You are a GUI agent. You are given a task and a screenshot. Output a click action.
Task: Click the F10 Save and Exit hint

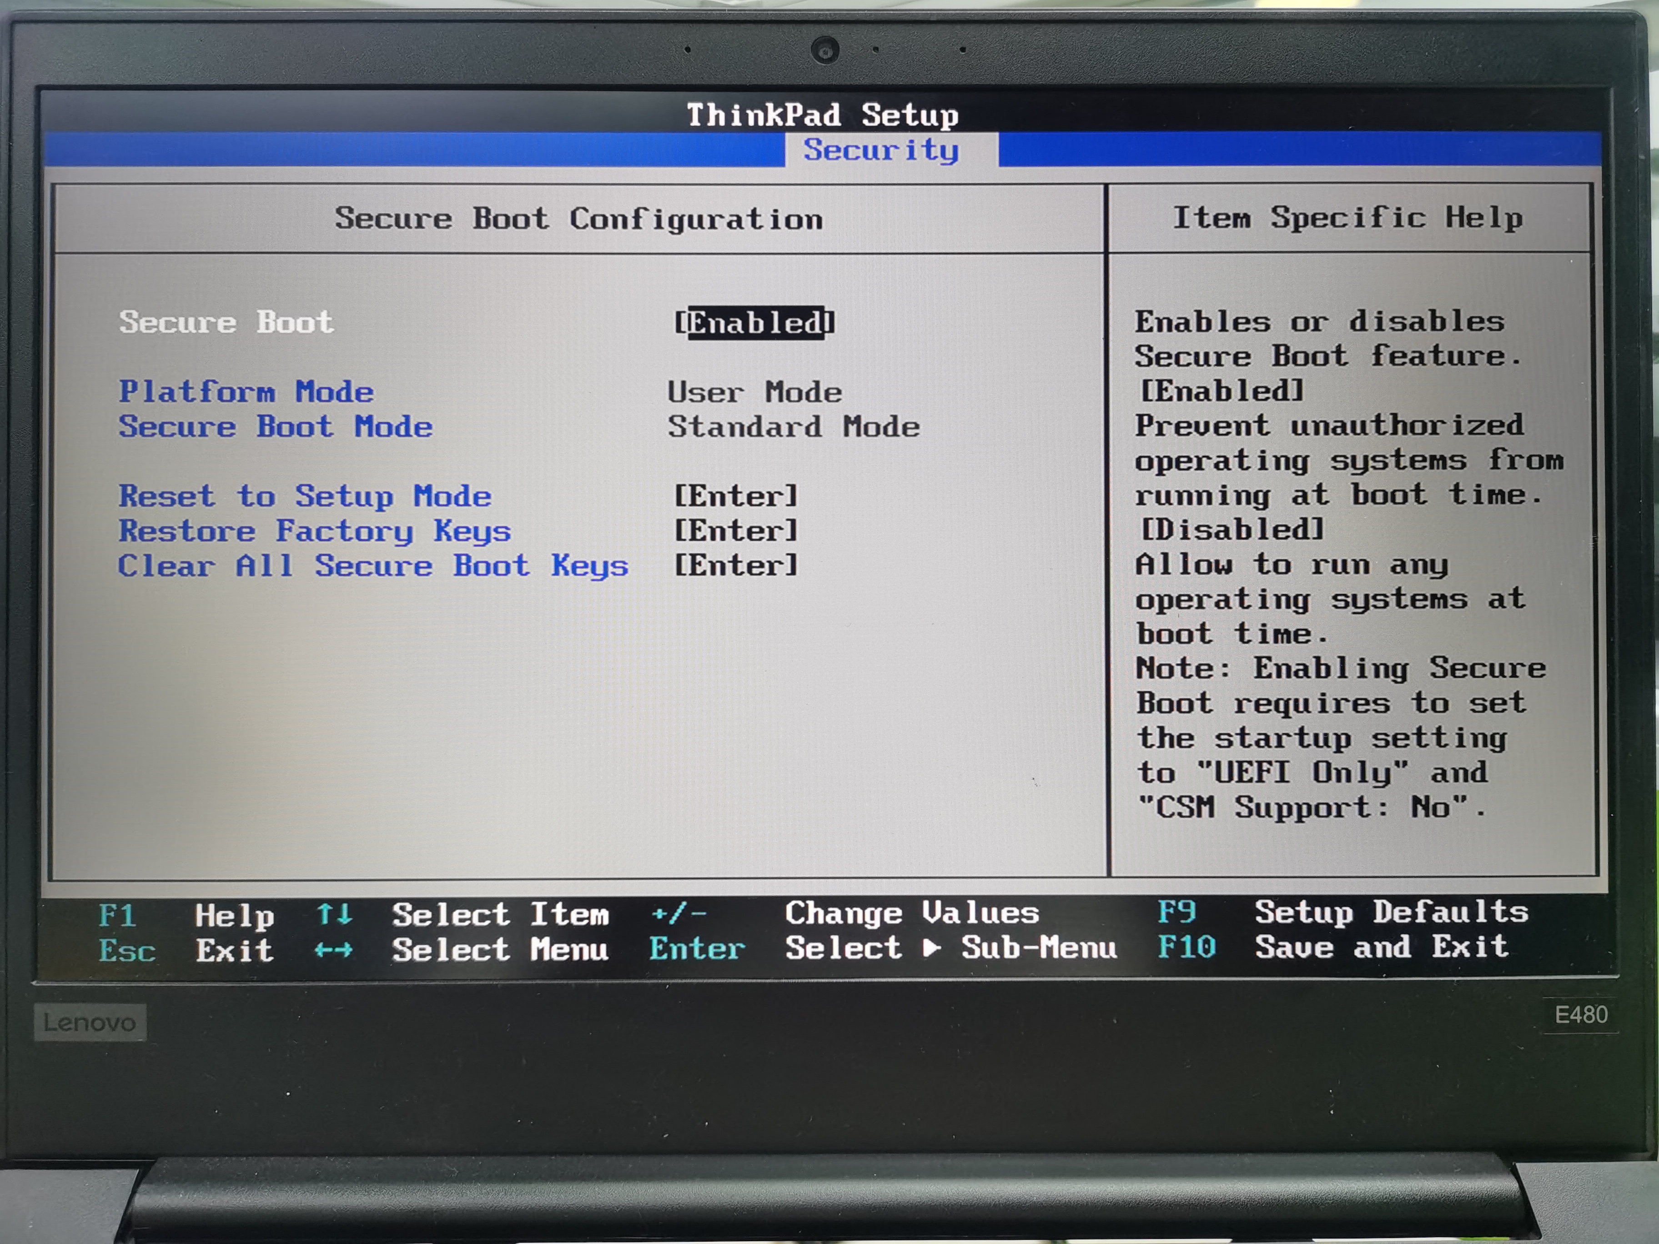[1333, 947]
